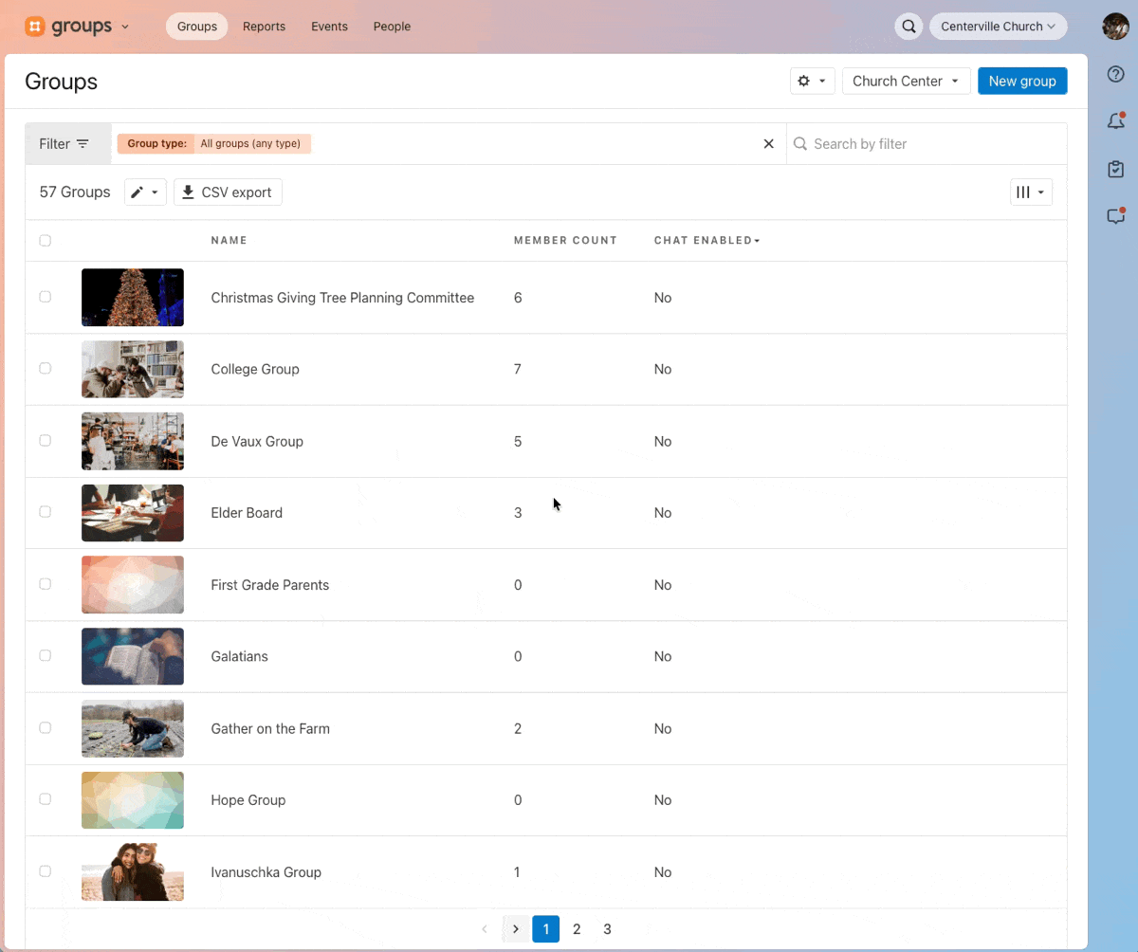1138x952 pixels.
Task: Switch to the Reports tab
Action: (264, 27)
